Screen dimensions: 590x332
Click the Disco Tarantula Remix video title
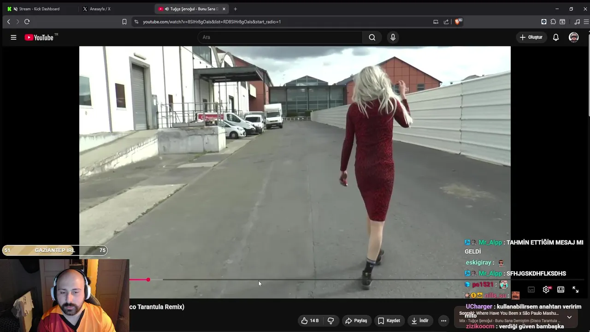tap(157, 307)
